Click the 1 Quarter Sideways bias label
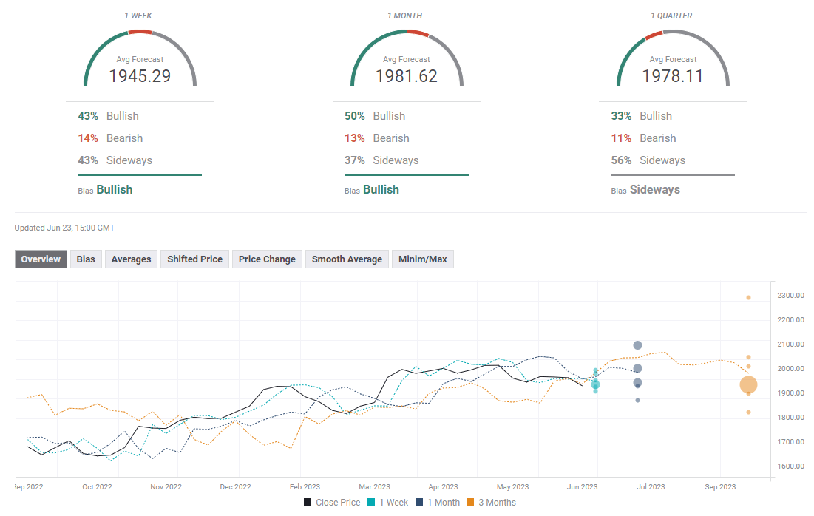Viewport: 814px width, 516px height. (654, 190)
